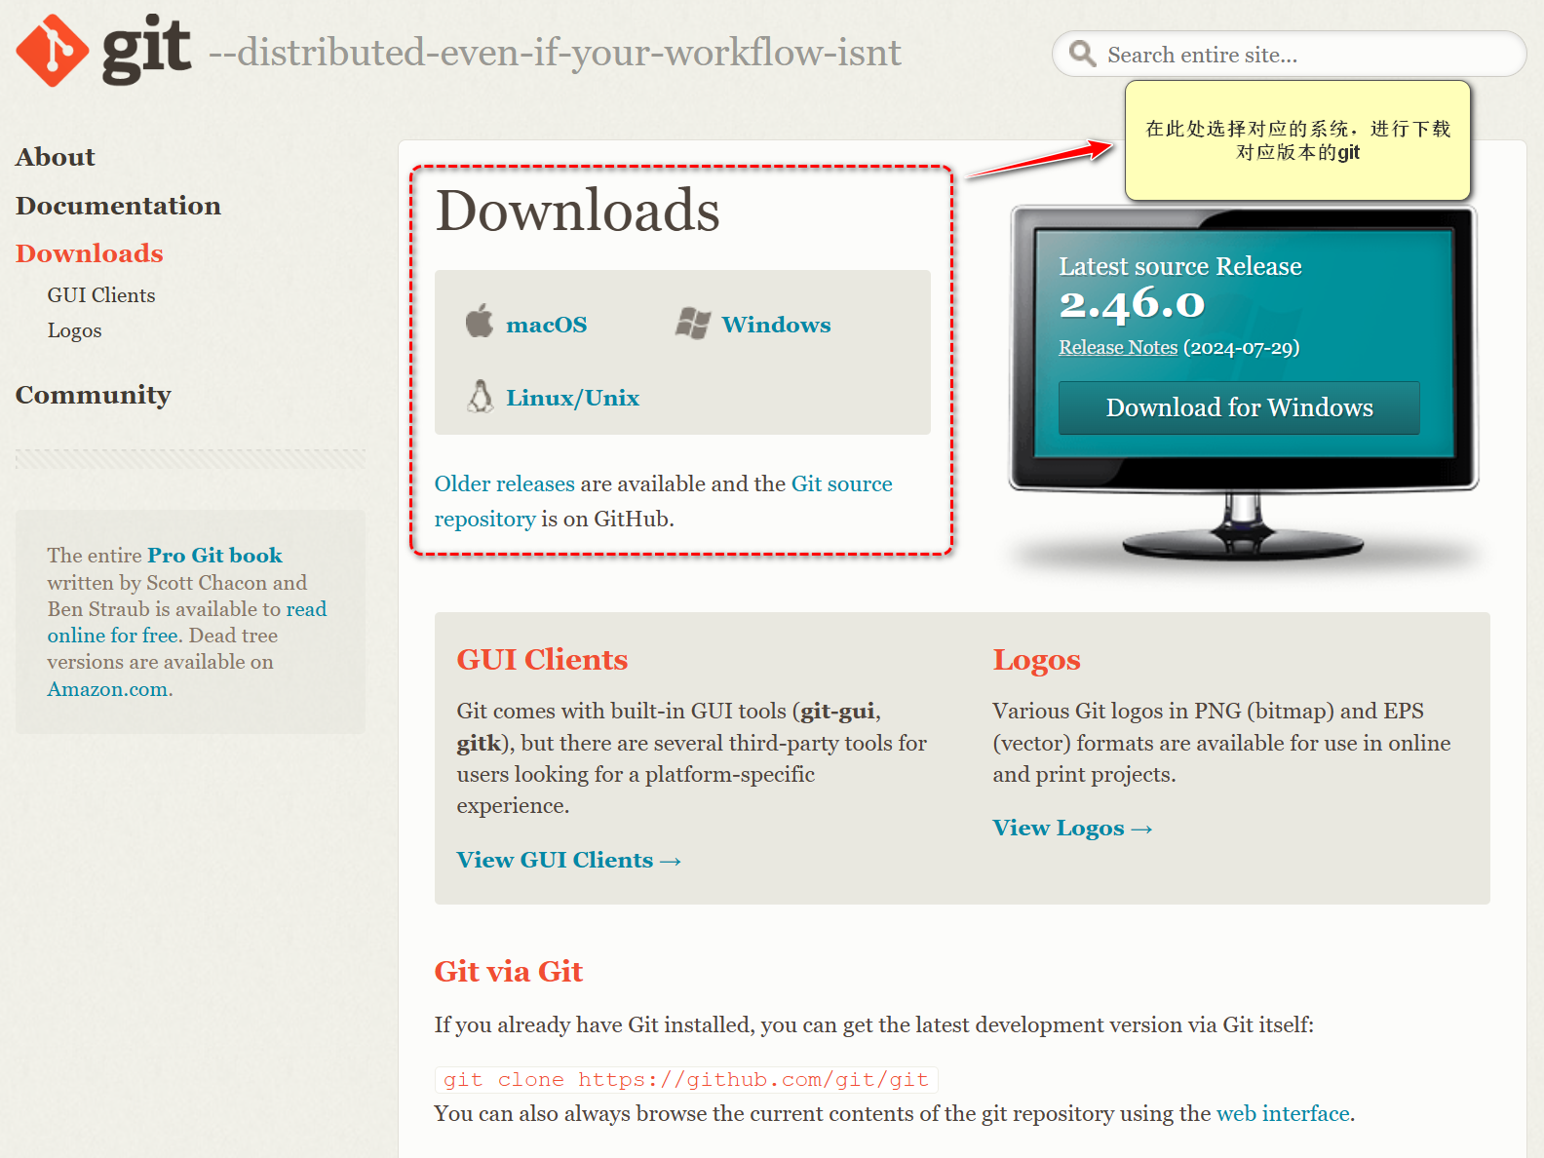Follow the View Logos link

pyautogui.click(x=1073, y=829)
